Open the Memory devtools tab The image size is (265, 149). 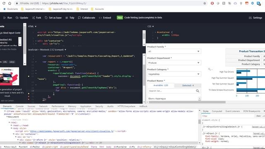tap(72, 106)
